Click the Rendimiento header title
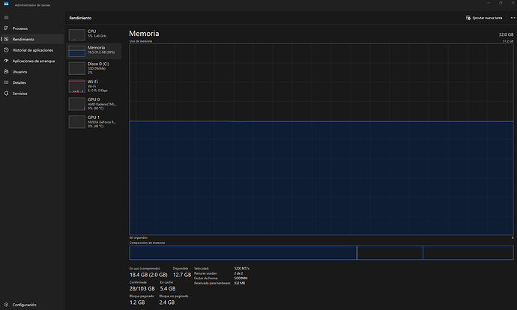 (x=80, y=18)
